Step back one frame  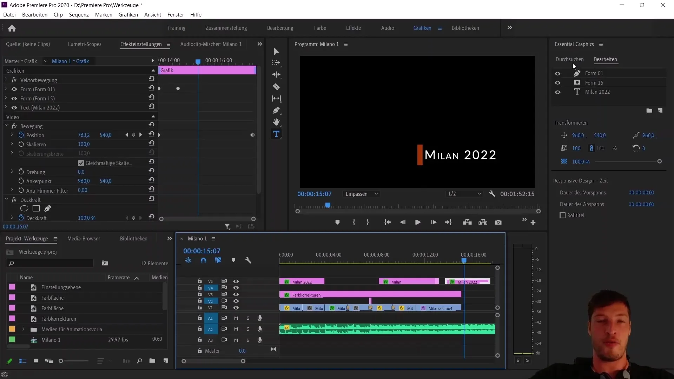(403, 222)
